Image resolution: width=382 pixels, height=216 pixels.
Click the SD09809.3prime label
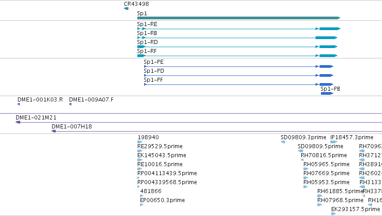[303, 137]
